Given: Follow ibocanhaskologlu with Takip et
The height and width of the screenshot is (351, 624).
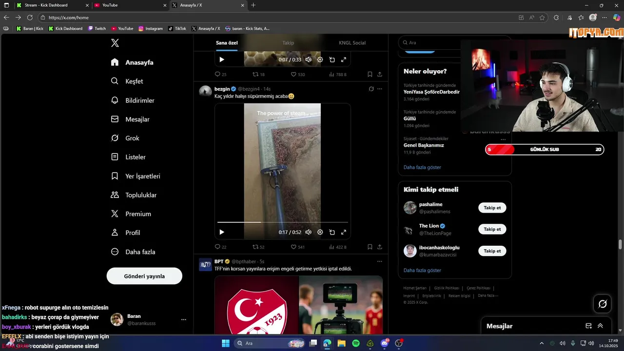Looking at the screenshot, I should (x=492, y=251).
